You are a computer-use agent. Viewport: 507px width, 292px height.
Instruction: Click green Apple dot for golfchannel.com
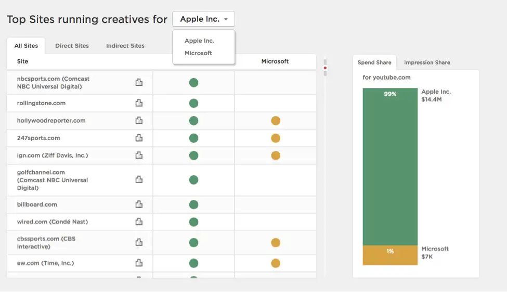(x=193, y=180)
